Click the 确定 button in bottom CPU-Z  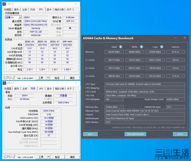point(72,157)
